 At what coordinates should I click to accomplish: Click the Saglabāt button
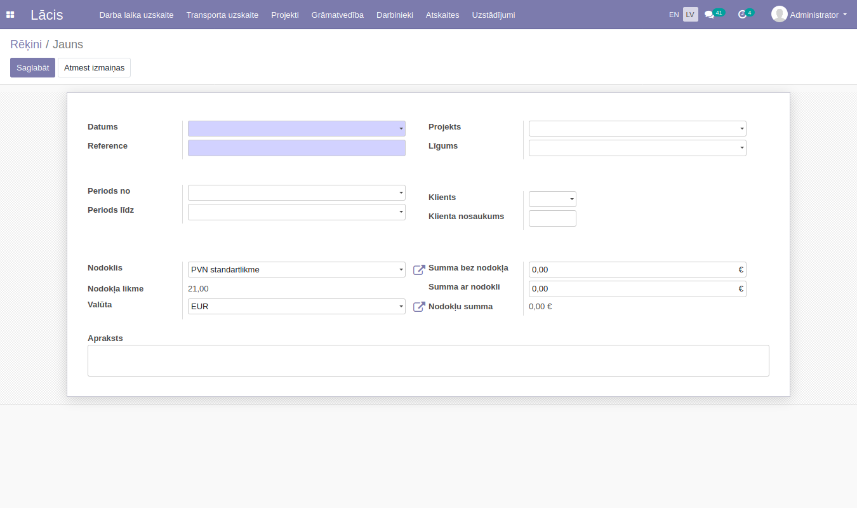pyautogui.click(x=32, y=68)
